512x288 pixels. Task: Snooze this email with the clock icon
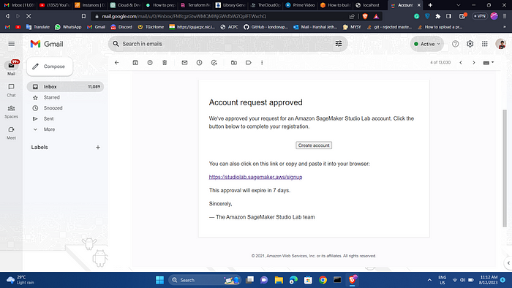(x=199, y=63)
